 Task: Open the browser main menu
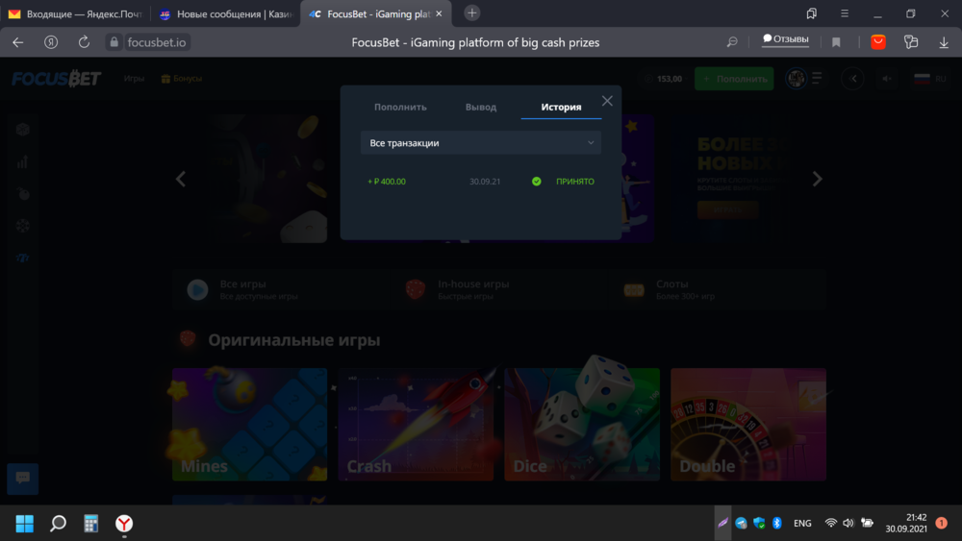[845, 13]
